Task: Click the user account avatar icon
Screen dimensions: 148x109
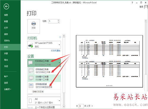Action: 146,7
